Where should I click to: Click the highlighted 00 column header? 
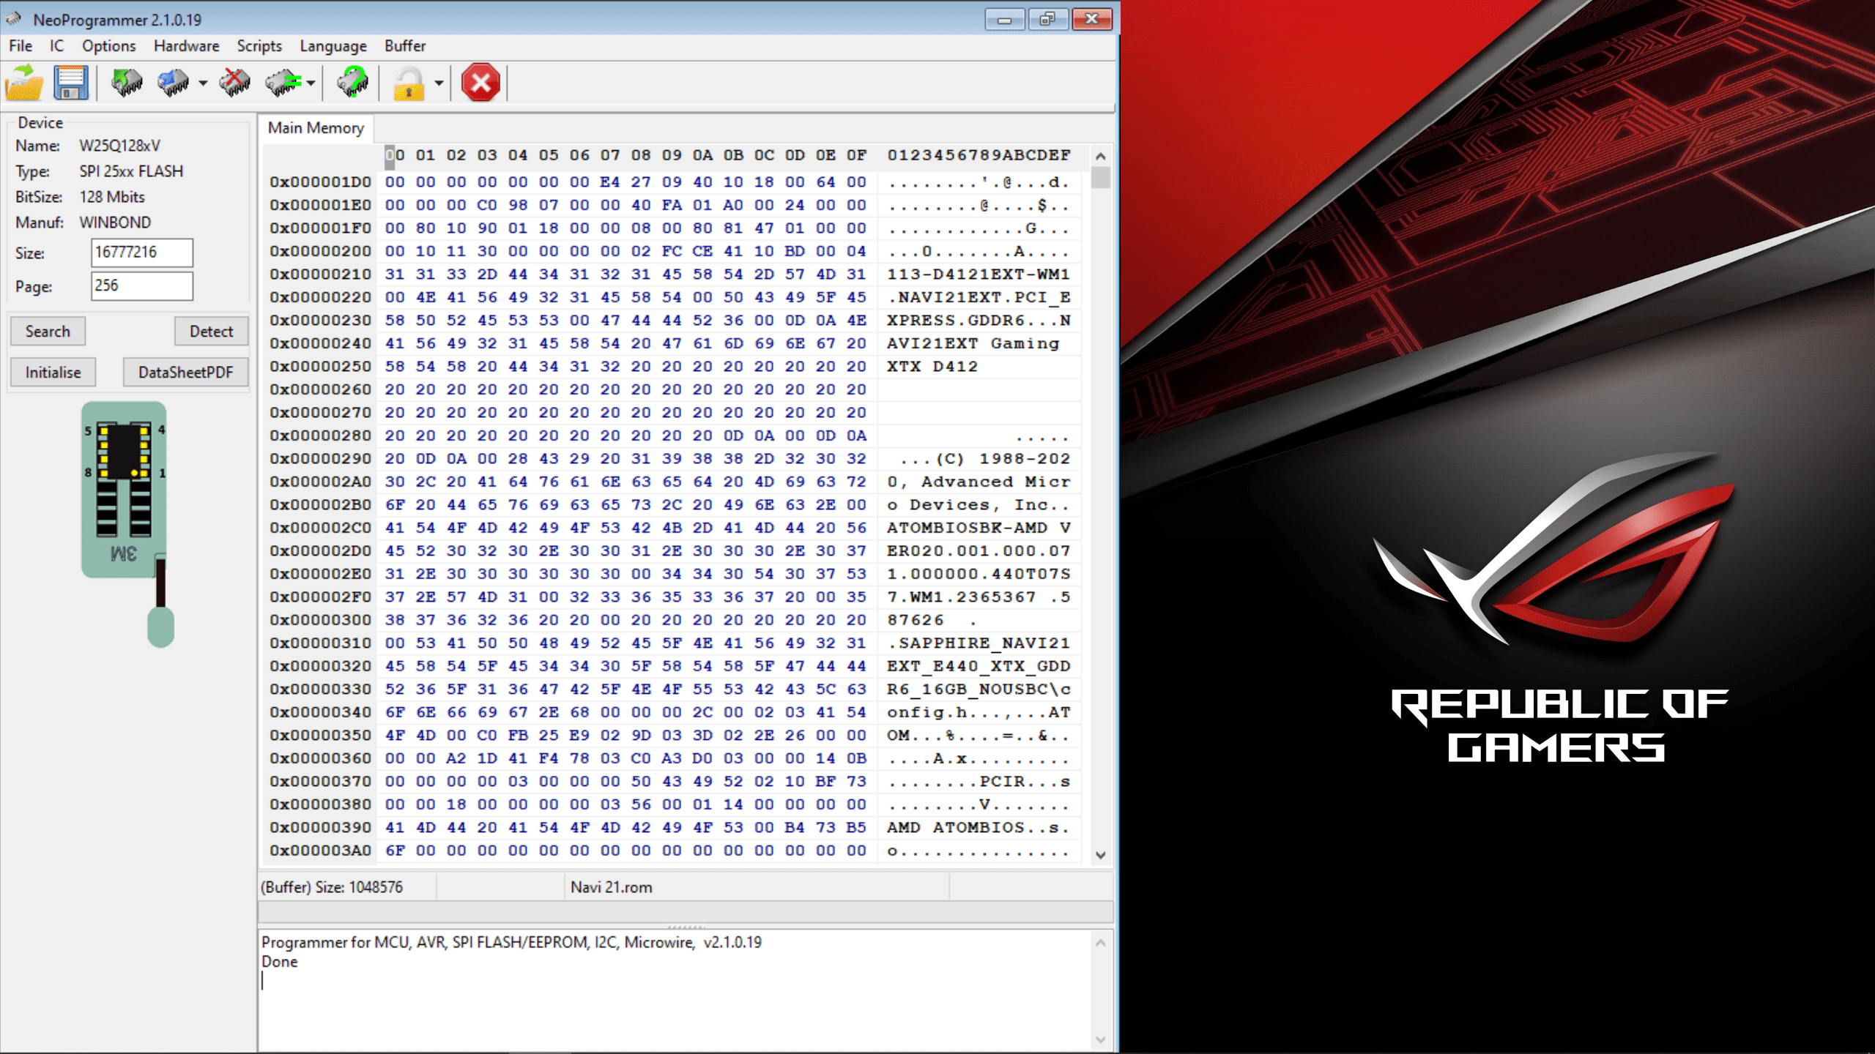coord(394,155)
